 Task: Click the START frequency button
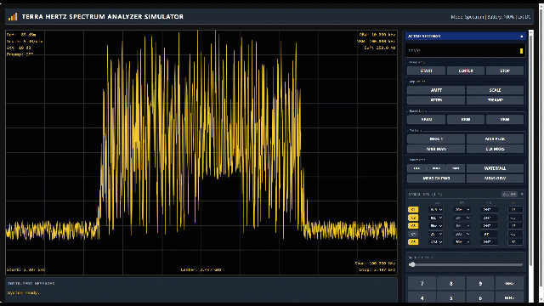pos(426,71)
